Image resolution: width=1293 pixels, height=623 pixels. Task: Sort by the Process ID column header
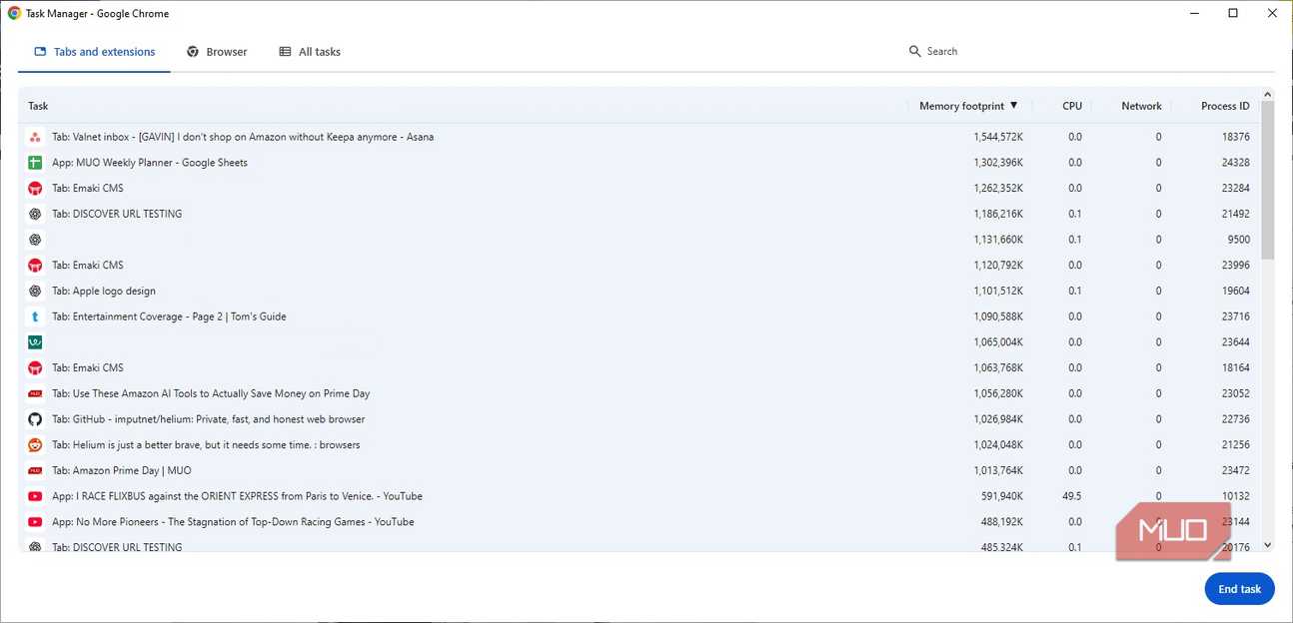[1225, 106]
